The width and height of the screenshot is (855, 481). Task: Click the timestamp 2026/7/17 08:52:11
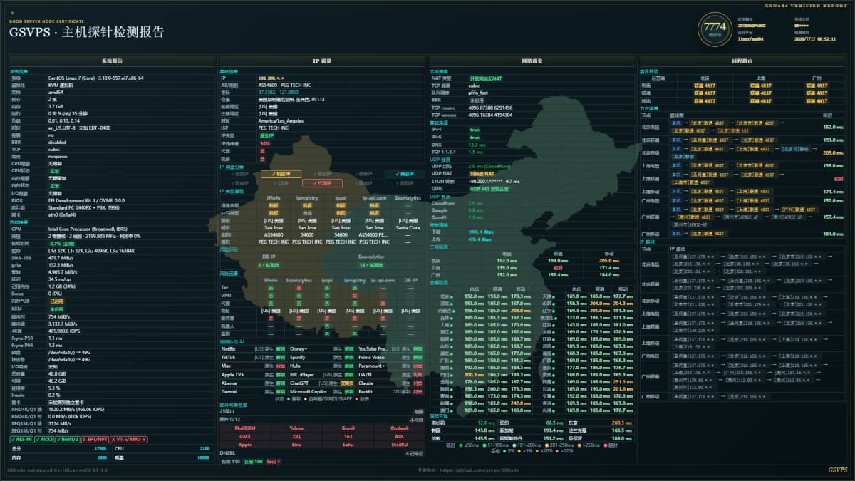click(815, 39)
